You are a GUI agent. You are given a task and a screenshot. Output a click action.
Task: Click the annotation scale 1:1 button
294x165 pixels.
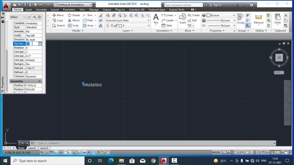(239, 153)
